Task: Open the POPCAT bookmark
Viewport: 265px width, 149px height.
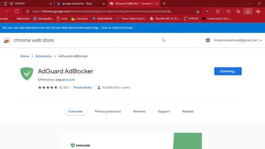Action: tap(191, 19)
